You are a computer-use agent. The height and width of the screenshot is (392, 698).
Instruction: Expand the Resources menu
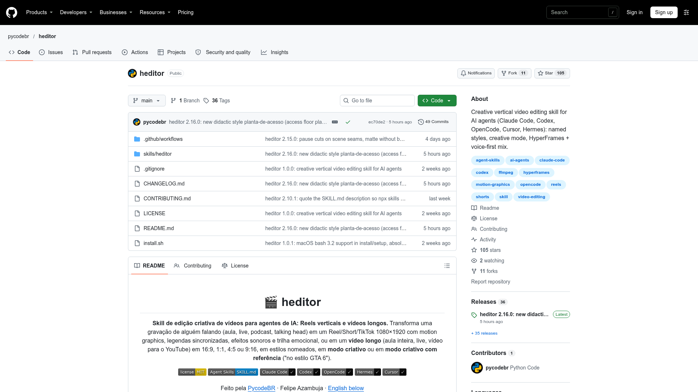pos(155,12)
